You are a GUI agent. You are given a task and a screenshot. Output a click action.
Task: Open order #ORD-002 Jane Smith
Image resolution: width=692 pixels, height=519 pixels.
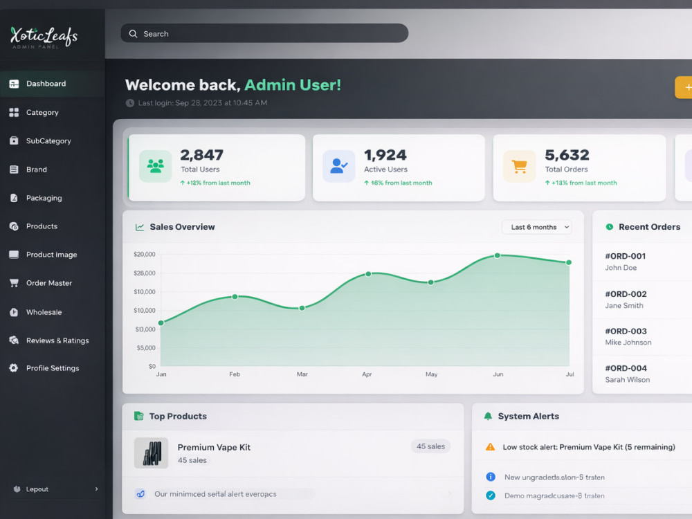[x=642, y=300]
